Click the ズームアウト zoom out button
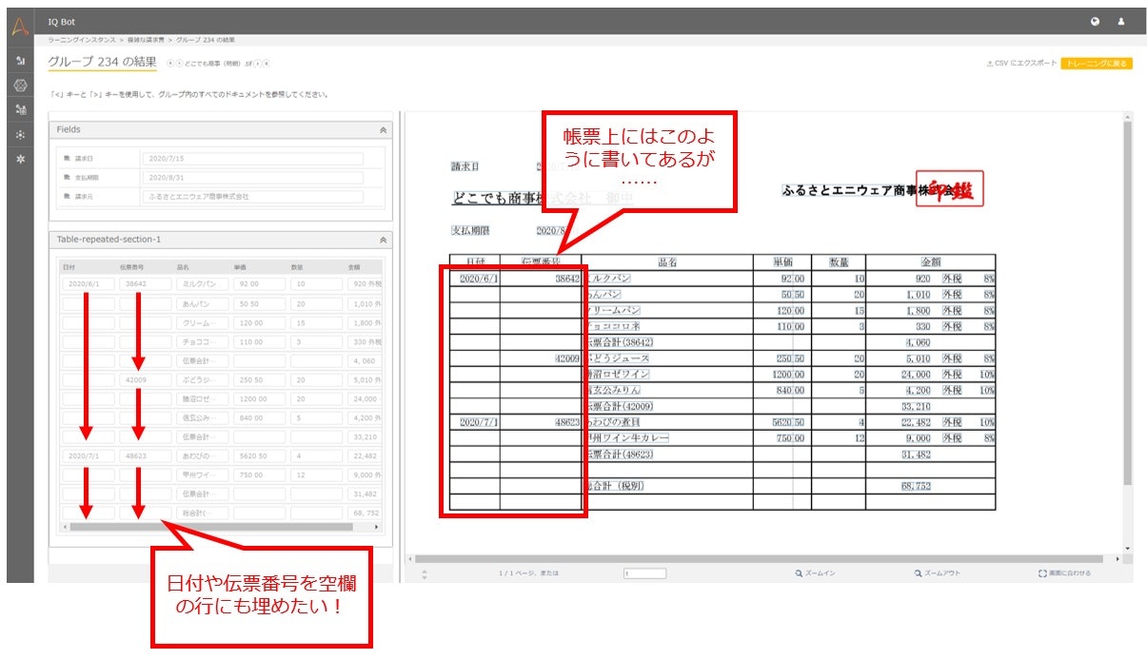The height and width of the screenshot is (659, 1147). (x=937, y=573)
